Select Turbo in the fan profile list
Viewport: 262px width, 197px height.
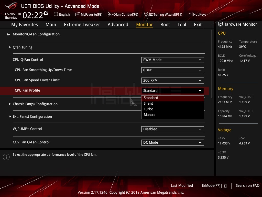click(173, 109)
